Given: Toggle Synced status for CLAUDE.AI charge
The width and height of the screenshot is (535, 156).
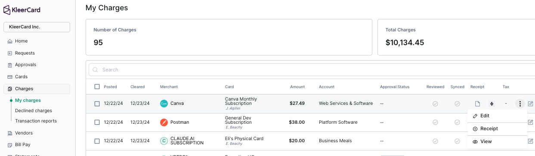Looking at the screenshot, I should (458, 141).
